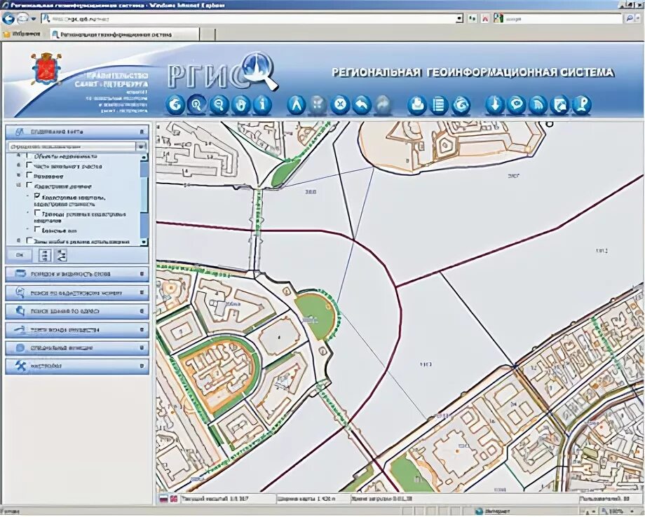Expand the building address search panel
Viewport: 645px width, 517px height.
[77, 311]
